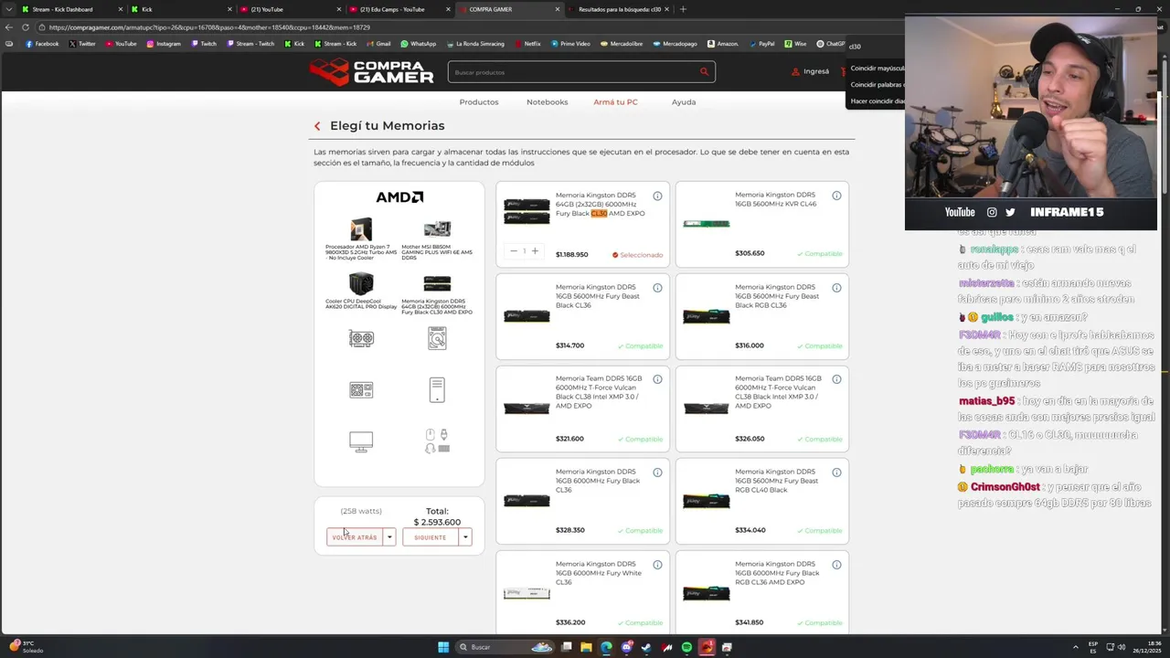Open Spotify from the taskbar
Image resolution: width=1170 pixels, height=658 pixels.
tap(686, 647)
